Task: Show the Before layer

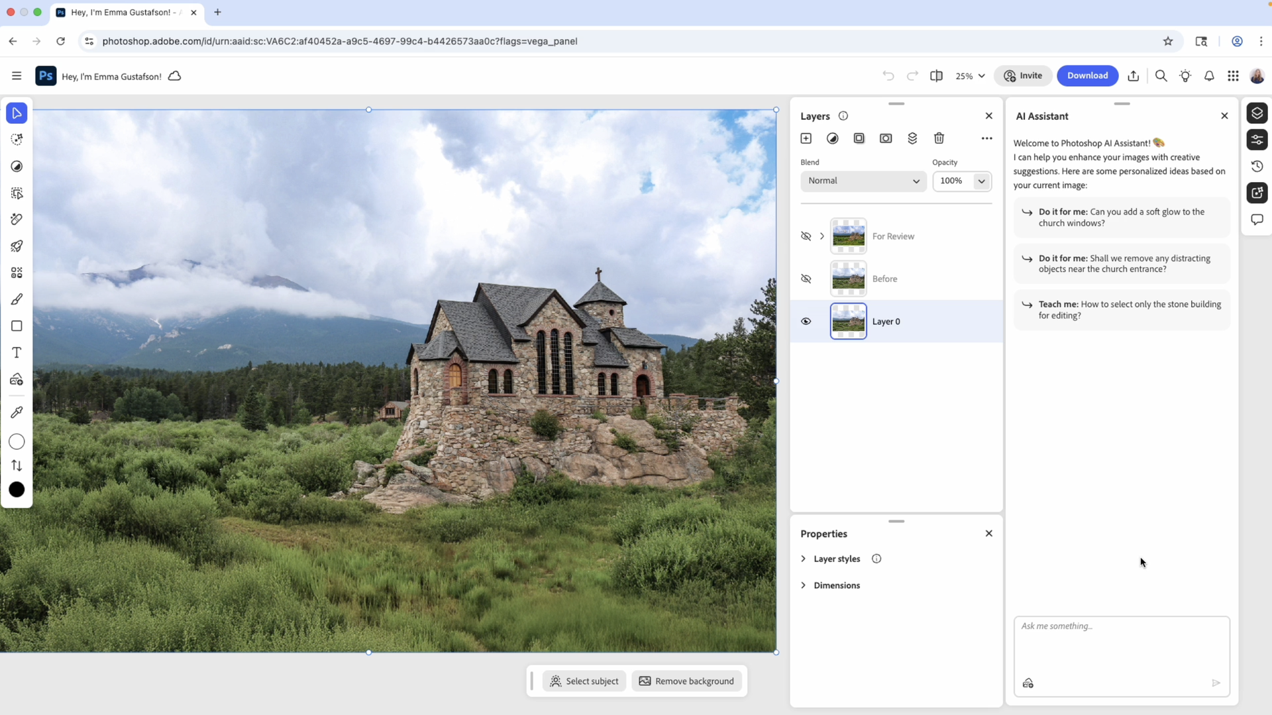Action: (x=806, y=278)
